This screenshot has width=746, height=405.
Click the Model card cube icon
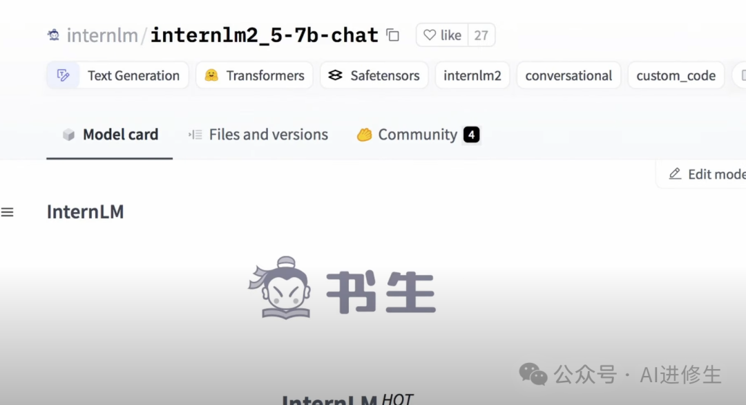(x=68, y=135)
